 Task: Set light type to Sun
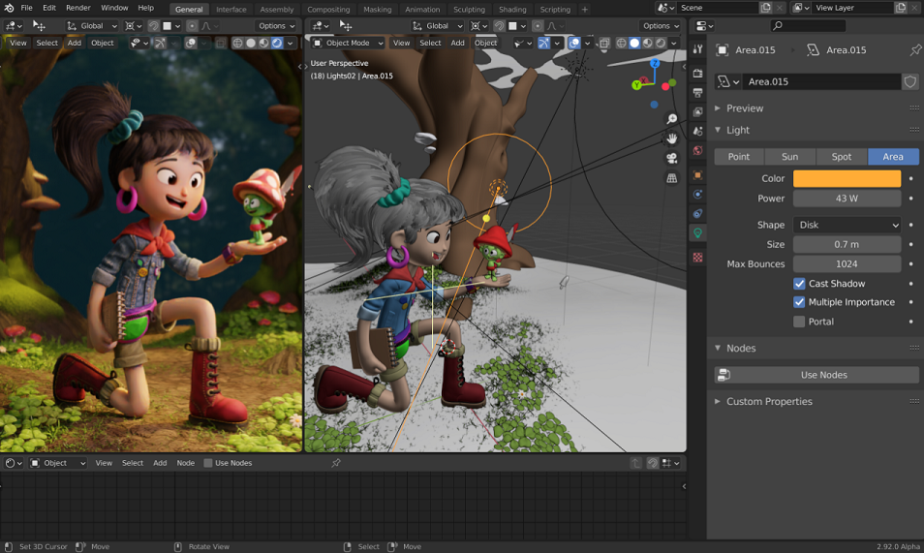click(789, 156)
